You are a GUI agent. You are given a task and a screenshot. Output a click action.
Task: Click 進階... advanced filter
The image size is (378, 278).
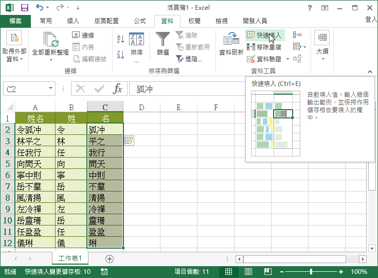pyautogui.click(x=189, y=59)
